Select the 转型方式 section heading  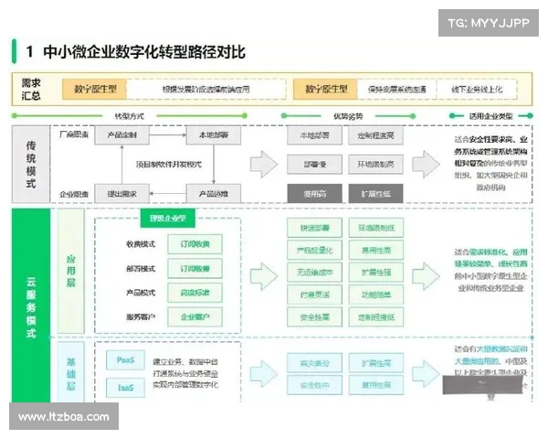[x=130, y=116]
